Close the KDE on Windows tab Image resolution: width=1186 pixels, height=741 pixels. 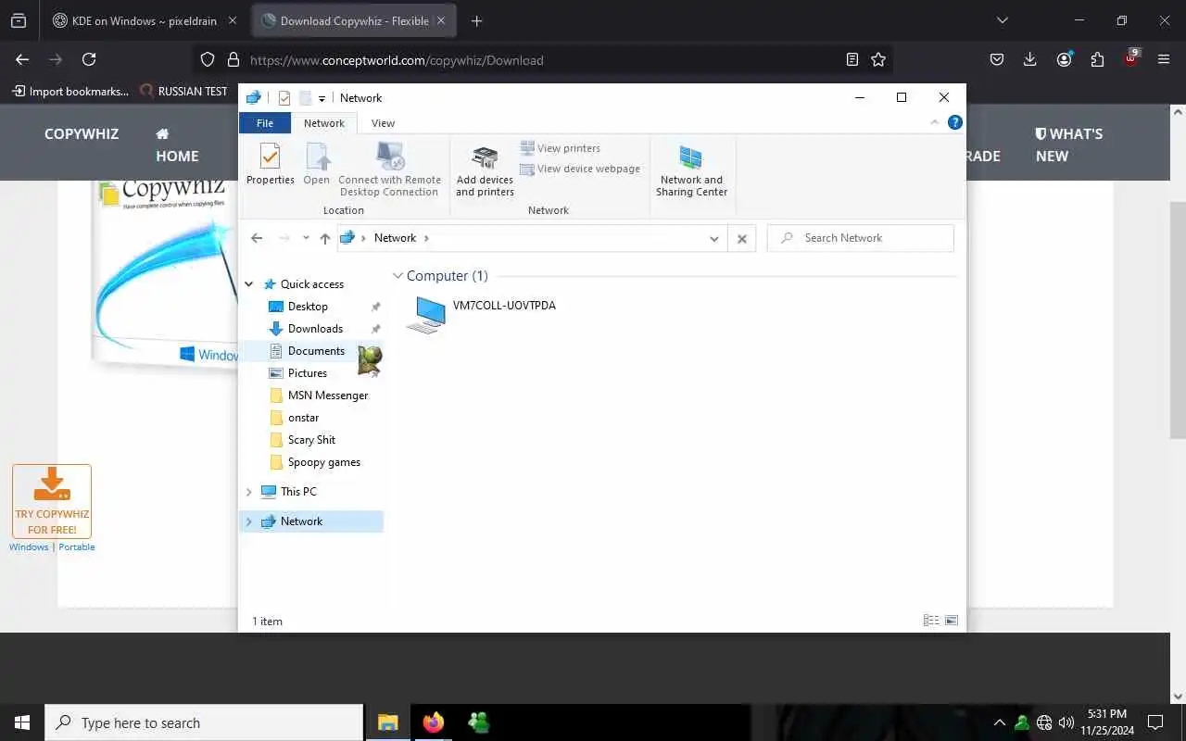click(233, 20)
